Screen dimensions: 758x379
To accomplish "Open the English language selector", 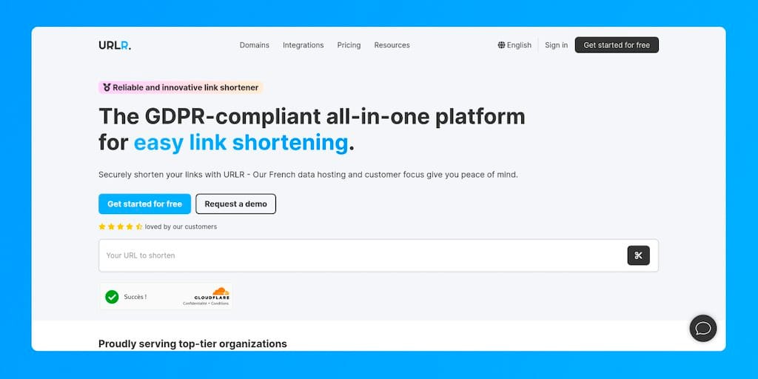I will [x=514, y=45].
